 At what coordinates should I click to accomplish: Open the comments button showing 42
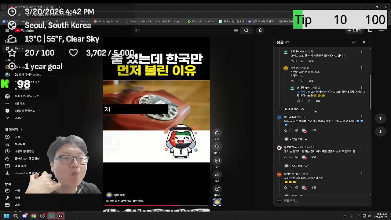tap(217, 161)
